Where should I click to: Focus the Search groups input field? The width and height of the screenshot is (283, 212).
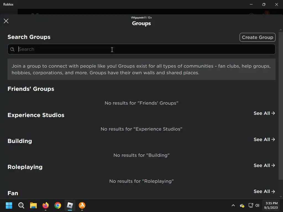[x=141, y=49]
